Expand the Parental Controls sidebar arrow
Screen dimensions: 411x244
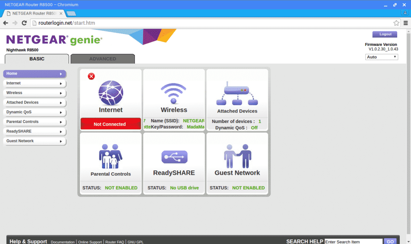click(x=61, y=122)
